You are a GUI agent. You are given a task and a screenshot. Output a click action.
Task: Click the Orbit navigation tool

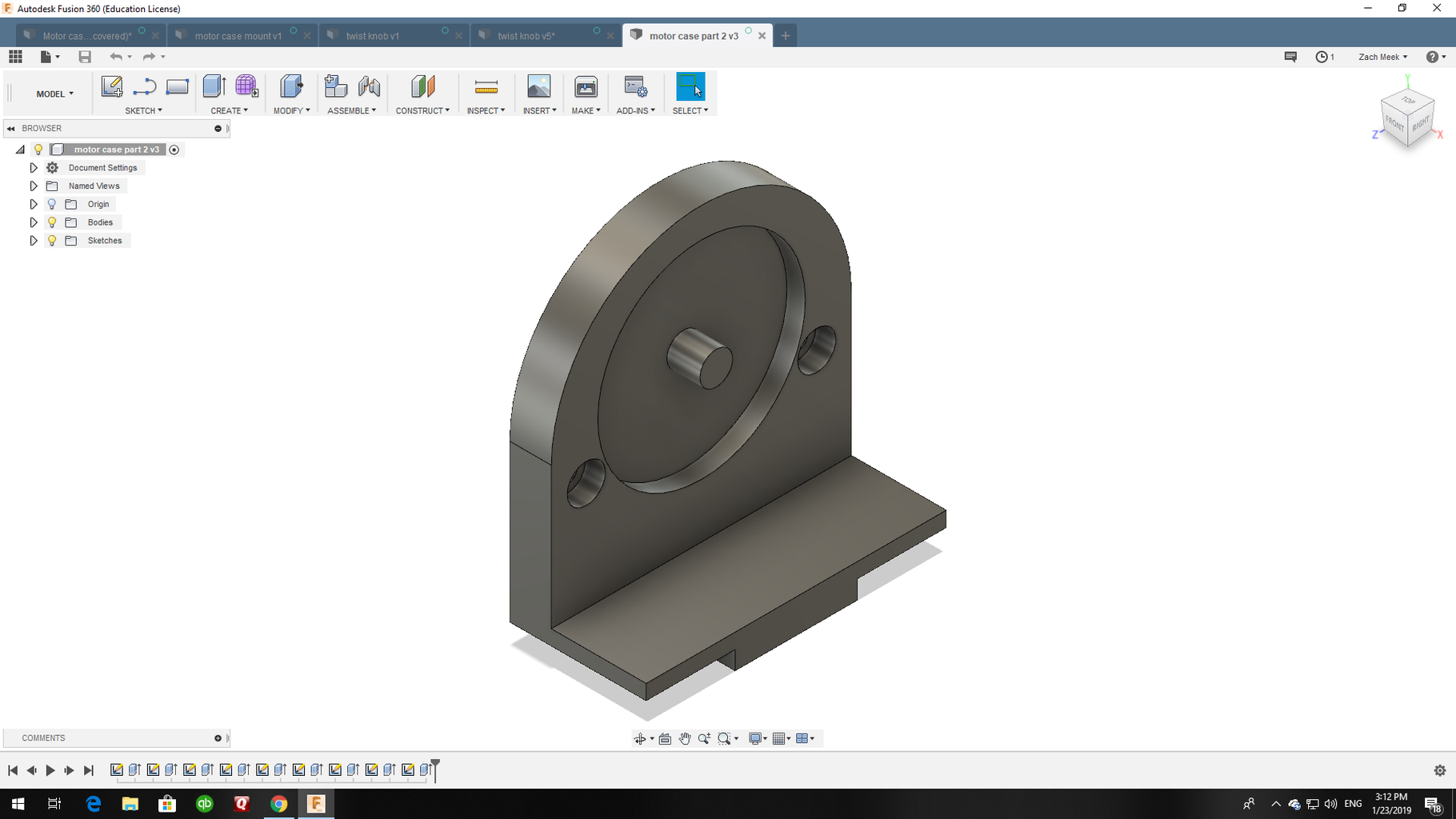pyautogui.click(x=640, y=739)
